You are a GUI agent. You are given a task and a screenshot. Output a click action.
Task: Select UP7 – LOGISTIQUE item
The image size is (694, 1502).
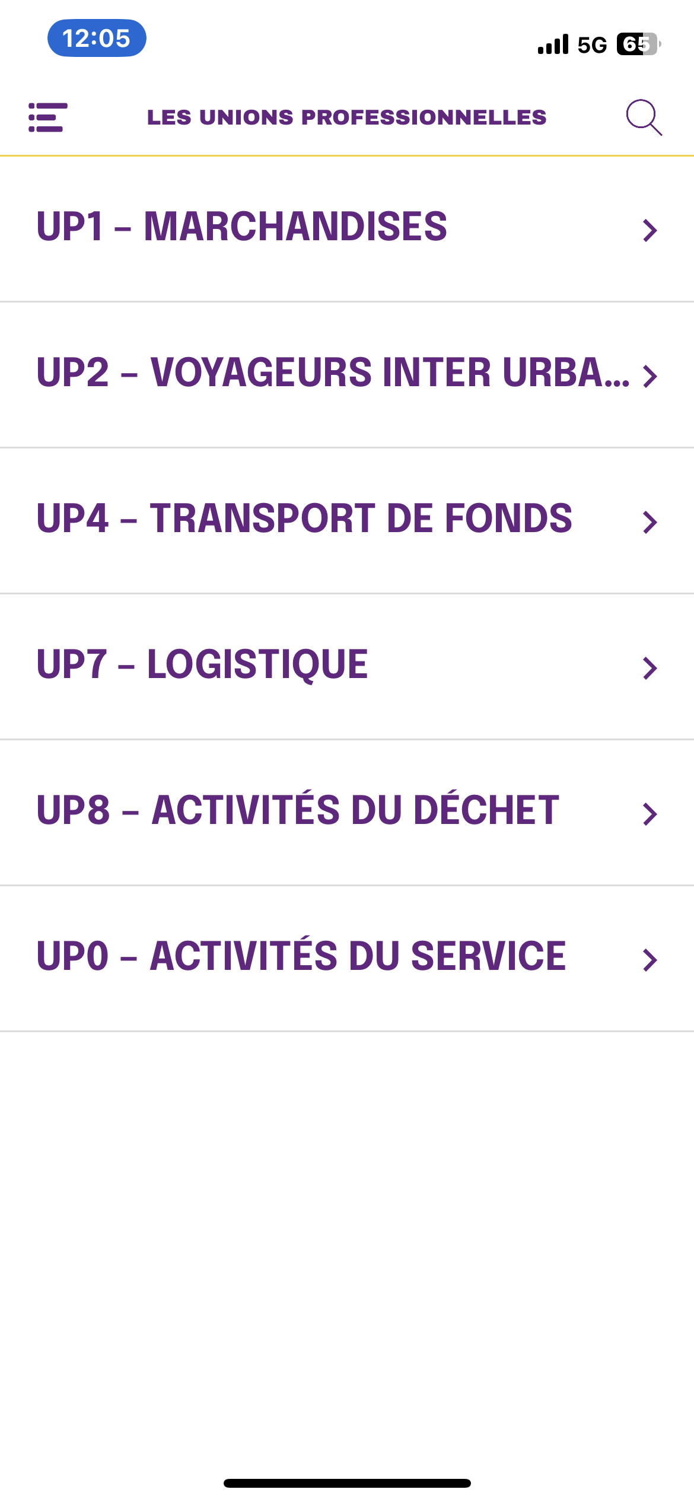(x=347, y=667)
